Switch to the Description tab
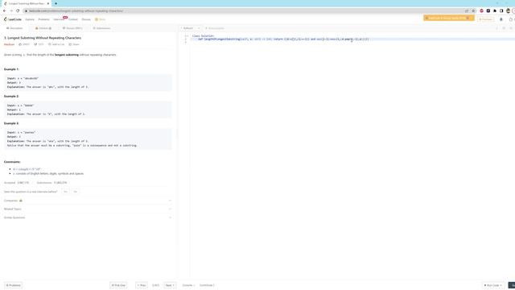This screenshot has width=515, height=290. 14,28
